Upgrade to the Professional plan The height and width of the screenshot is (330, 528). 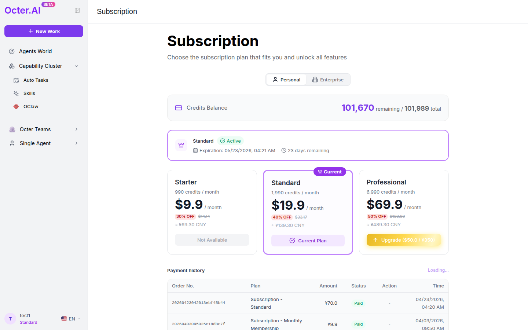pyautogui.click(x=404, y=240)
